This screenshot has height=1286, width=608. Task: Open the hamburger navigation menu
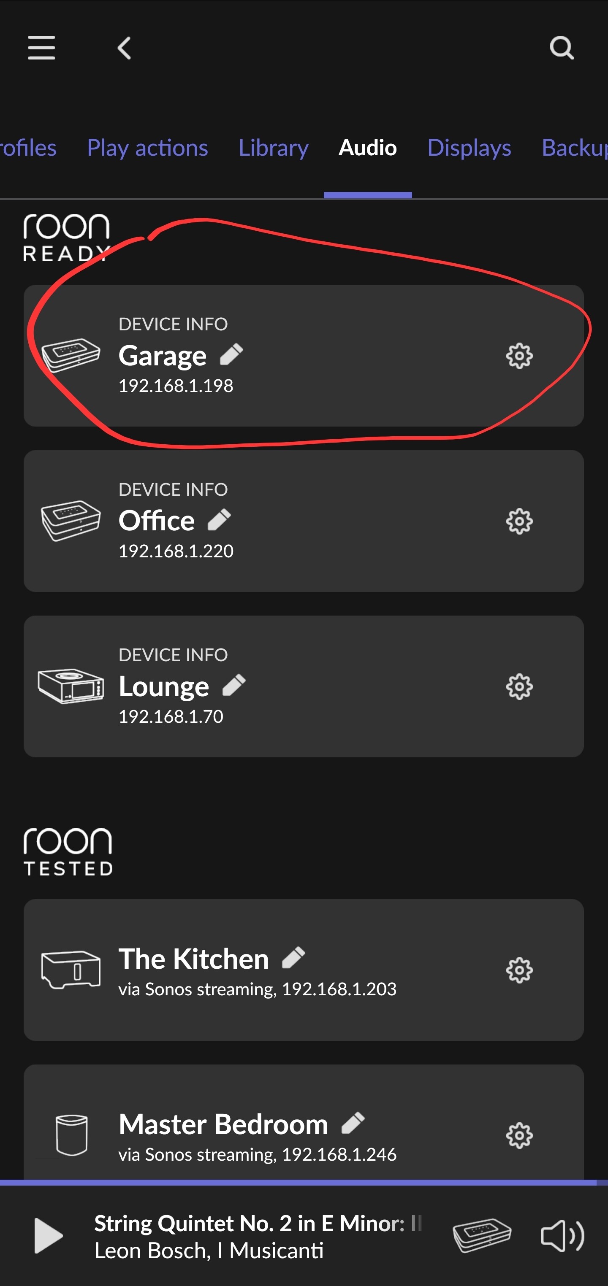point(41,48)
